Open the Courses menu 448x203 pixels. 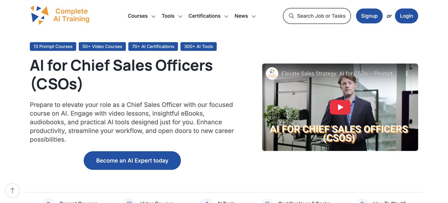click(138, 16)
